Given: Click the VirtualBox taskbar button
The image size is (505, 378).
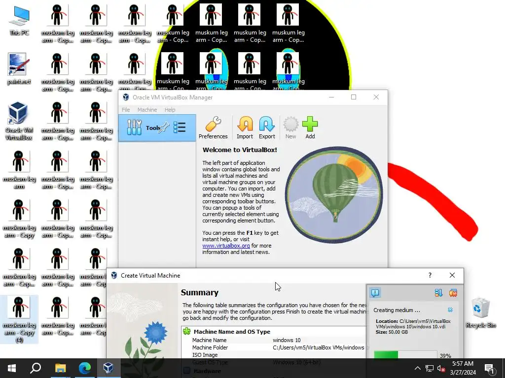Looking at the screenshot, I should [x=108, y=368].
